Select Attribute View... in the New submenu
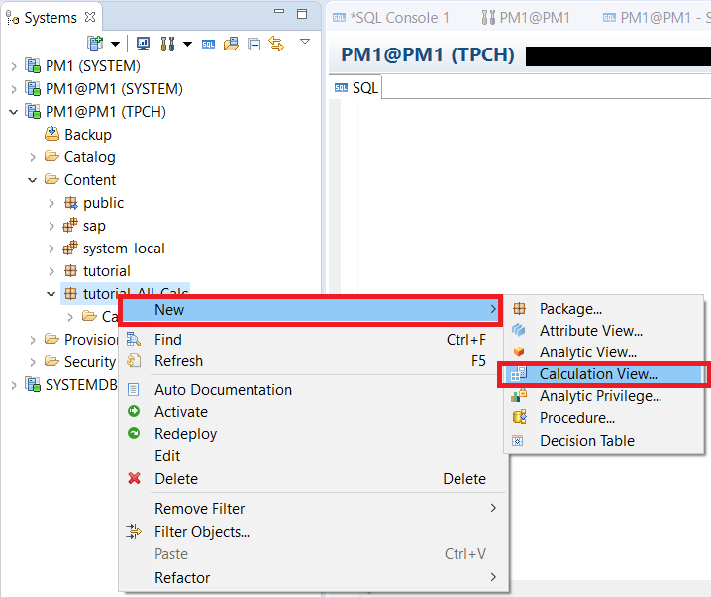 point(604,331)
